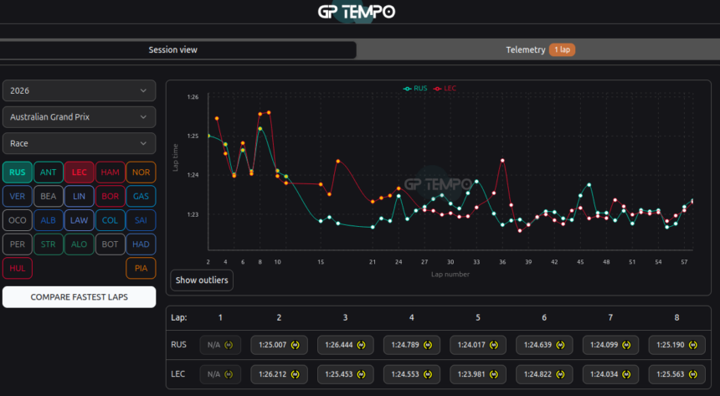Deselect driver RUS from comparison

tap(18, 172)
